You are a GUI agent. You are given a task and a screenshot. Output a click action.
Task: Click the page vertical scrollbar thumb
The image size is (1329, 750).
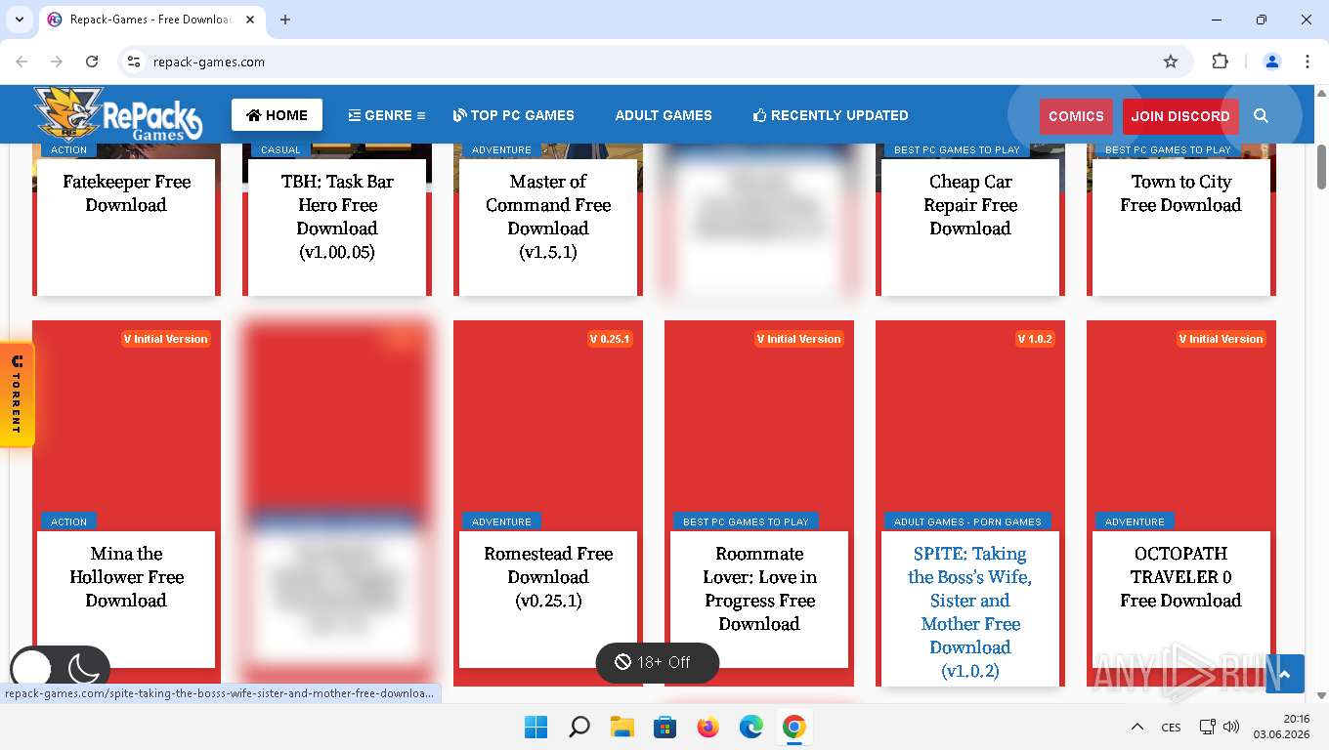pyautogui.click(x=1321, y=167)
